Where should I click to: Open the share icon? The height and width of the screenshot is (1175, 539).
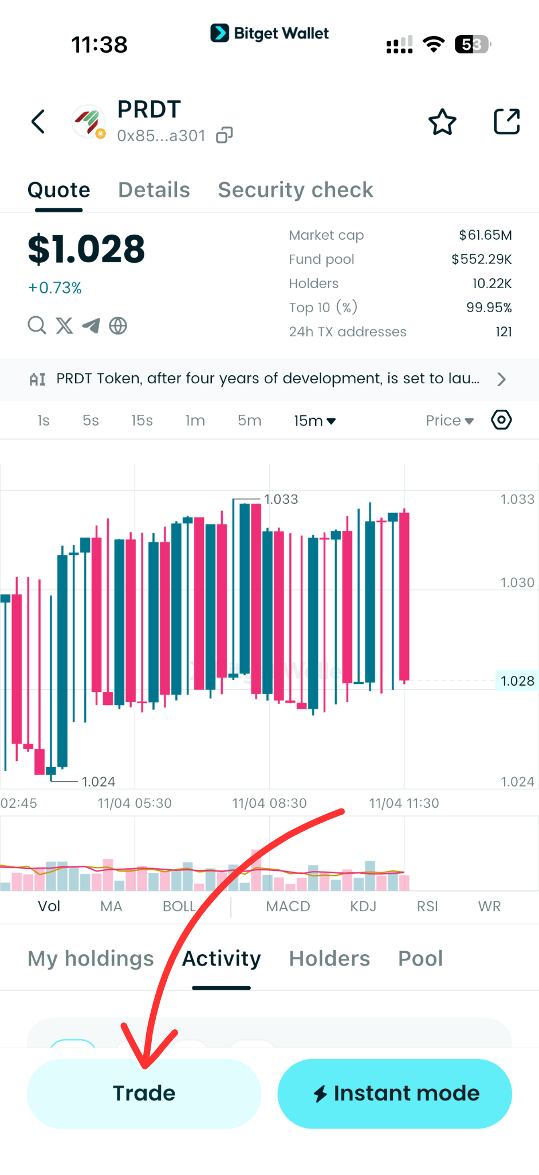coord(506,122)
